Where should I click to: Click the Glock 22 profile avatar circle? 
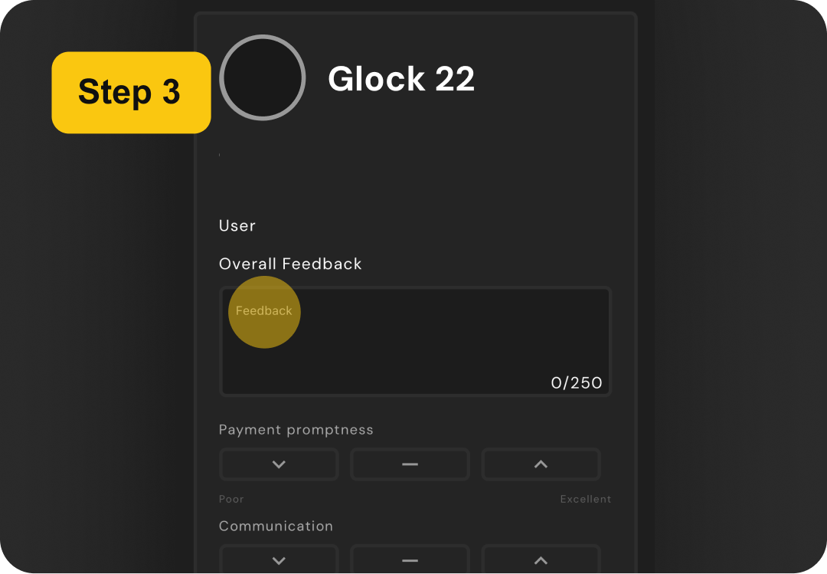[263, 77]
